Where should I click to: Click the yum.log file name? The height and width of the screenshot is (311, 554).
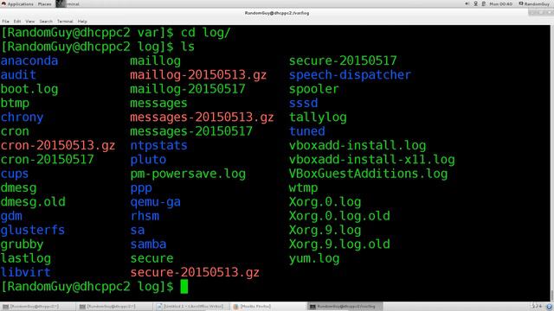[x=314, y=258]
